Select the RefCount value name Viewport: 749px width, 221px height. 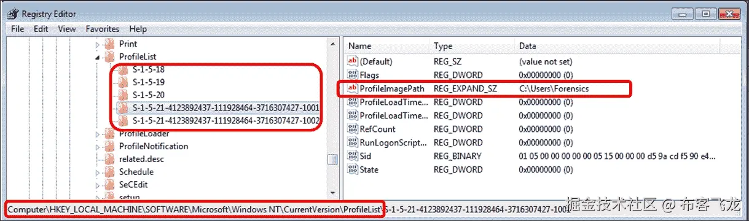377,129
